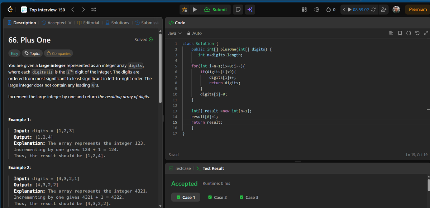Open the layout grid icon
Viewport: 430px width, 208px height.
click(x=305, y=10)
